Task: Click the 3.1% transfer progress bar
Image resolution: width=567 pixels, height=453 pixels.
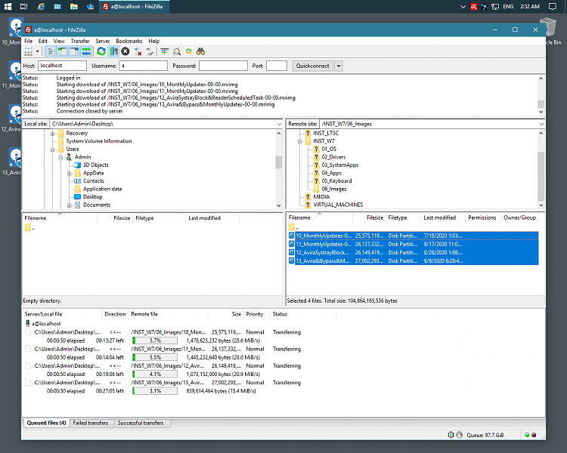Action: 155,391
